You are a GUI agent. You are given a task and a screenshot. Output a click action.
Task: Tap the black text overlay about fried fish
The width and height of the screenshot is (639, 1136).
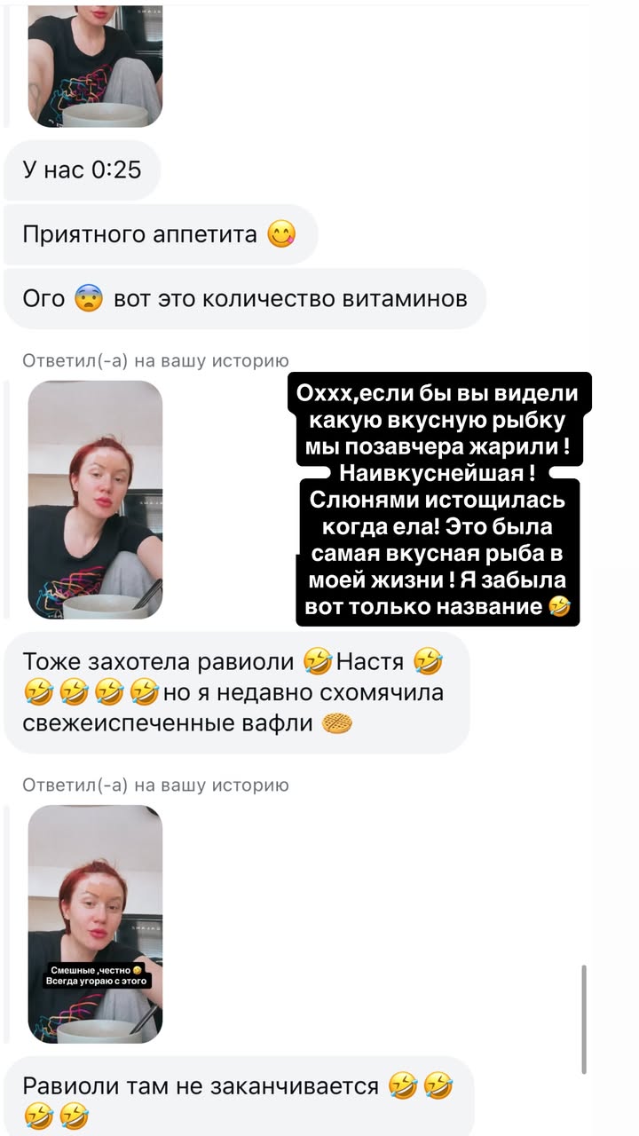pyautogui.click(x=435, y=499)
